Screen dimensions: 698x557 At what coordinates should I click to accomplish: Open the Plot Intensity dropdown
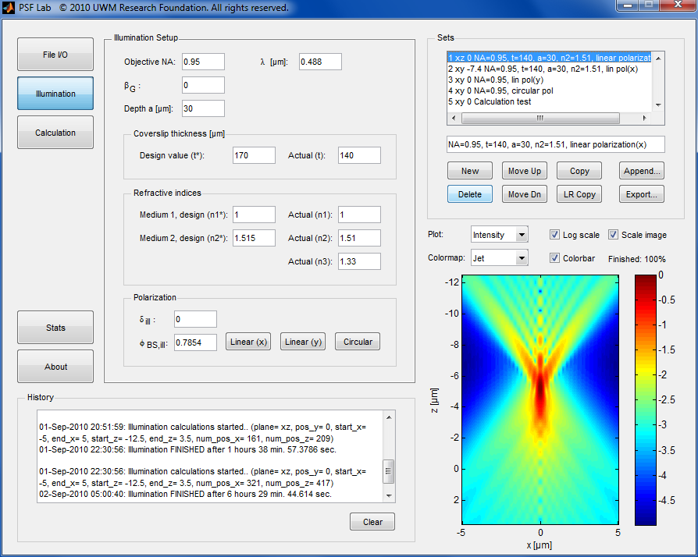click(x=500, y=235)
